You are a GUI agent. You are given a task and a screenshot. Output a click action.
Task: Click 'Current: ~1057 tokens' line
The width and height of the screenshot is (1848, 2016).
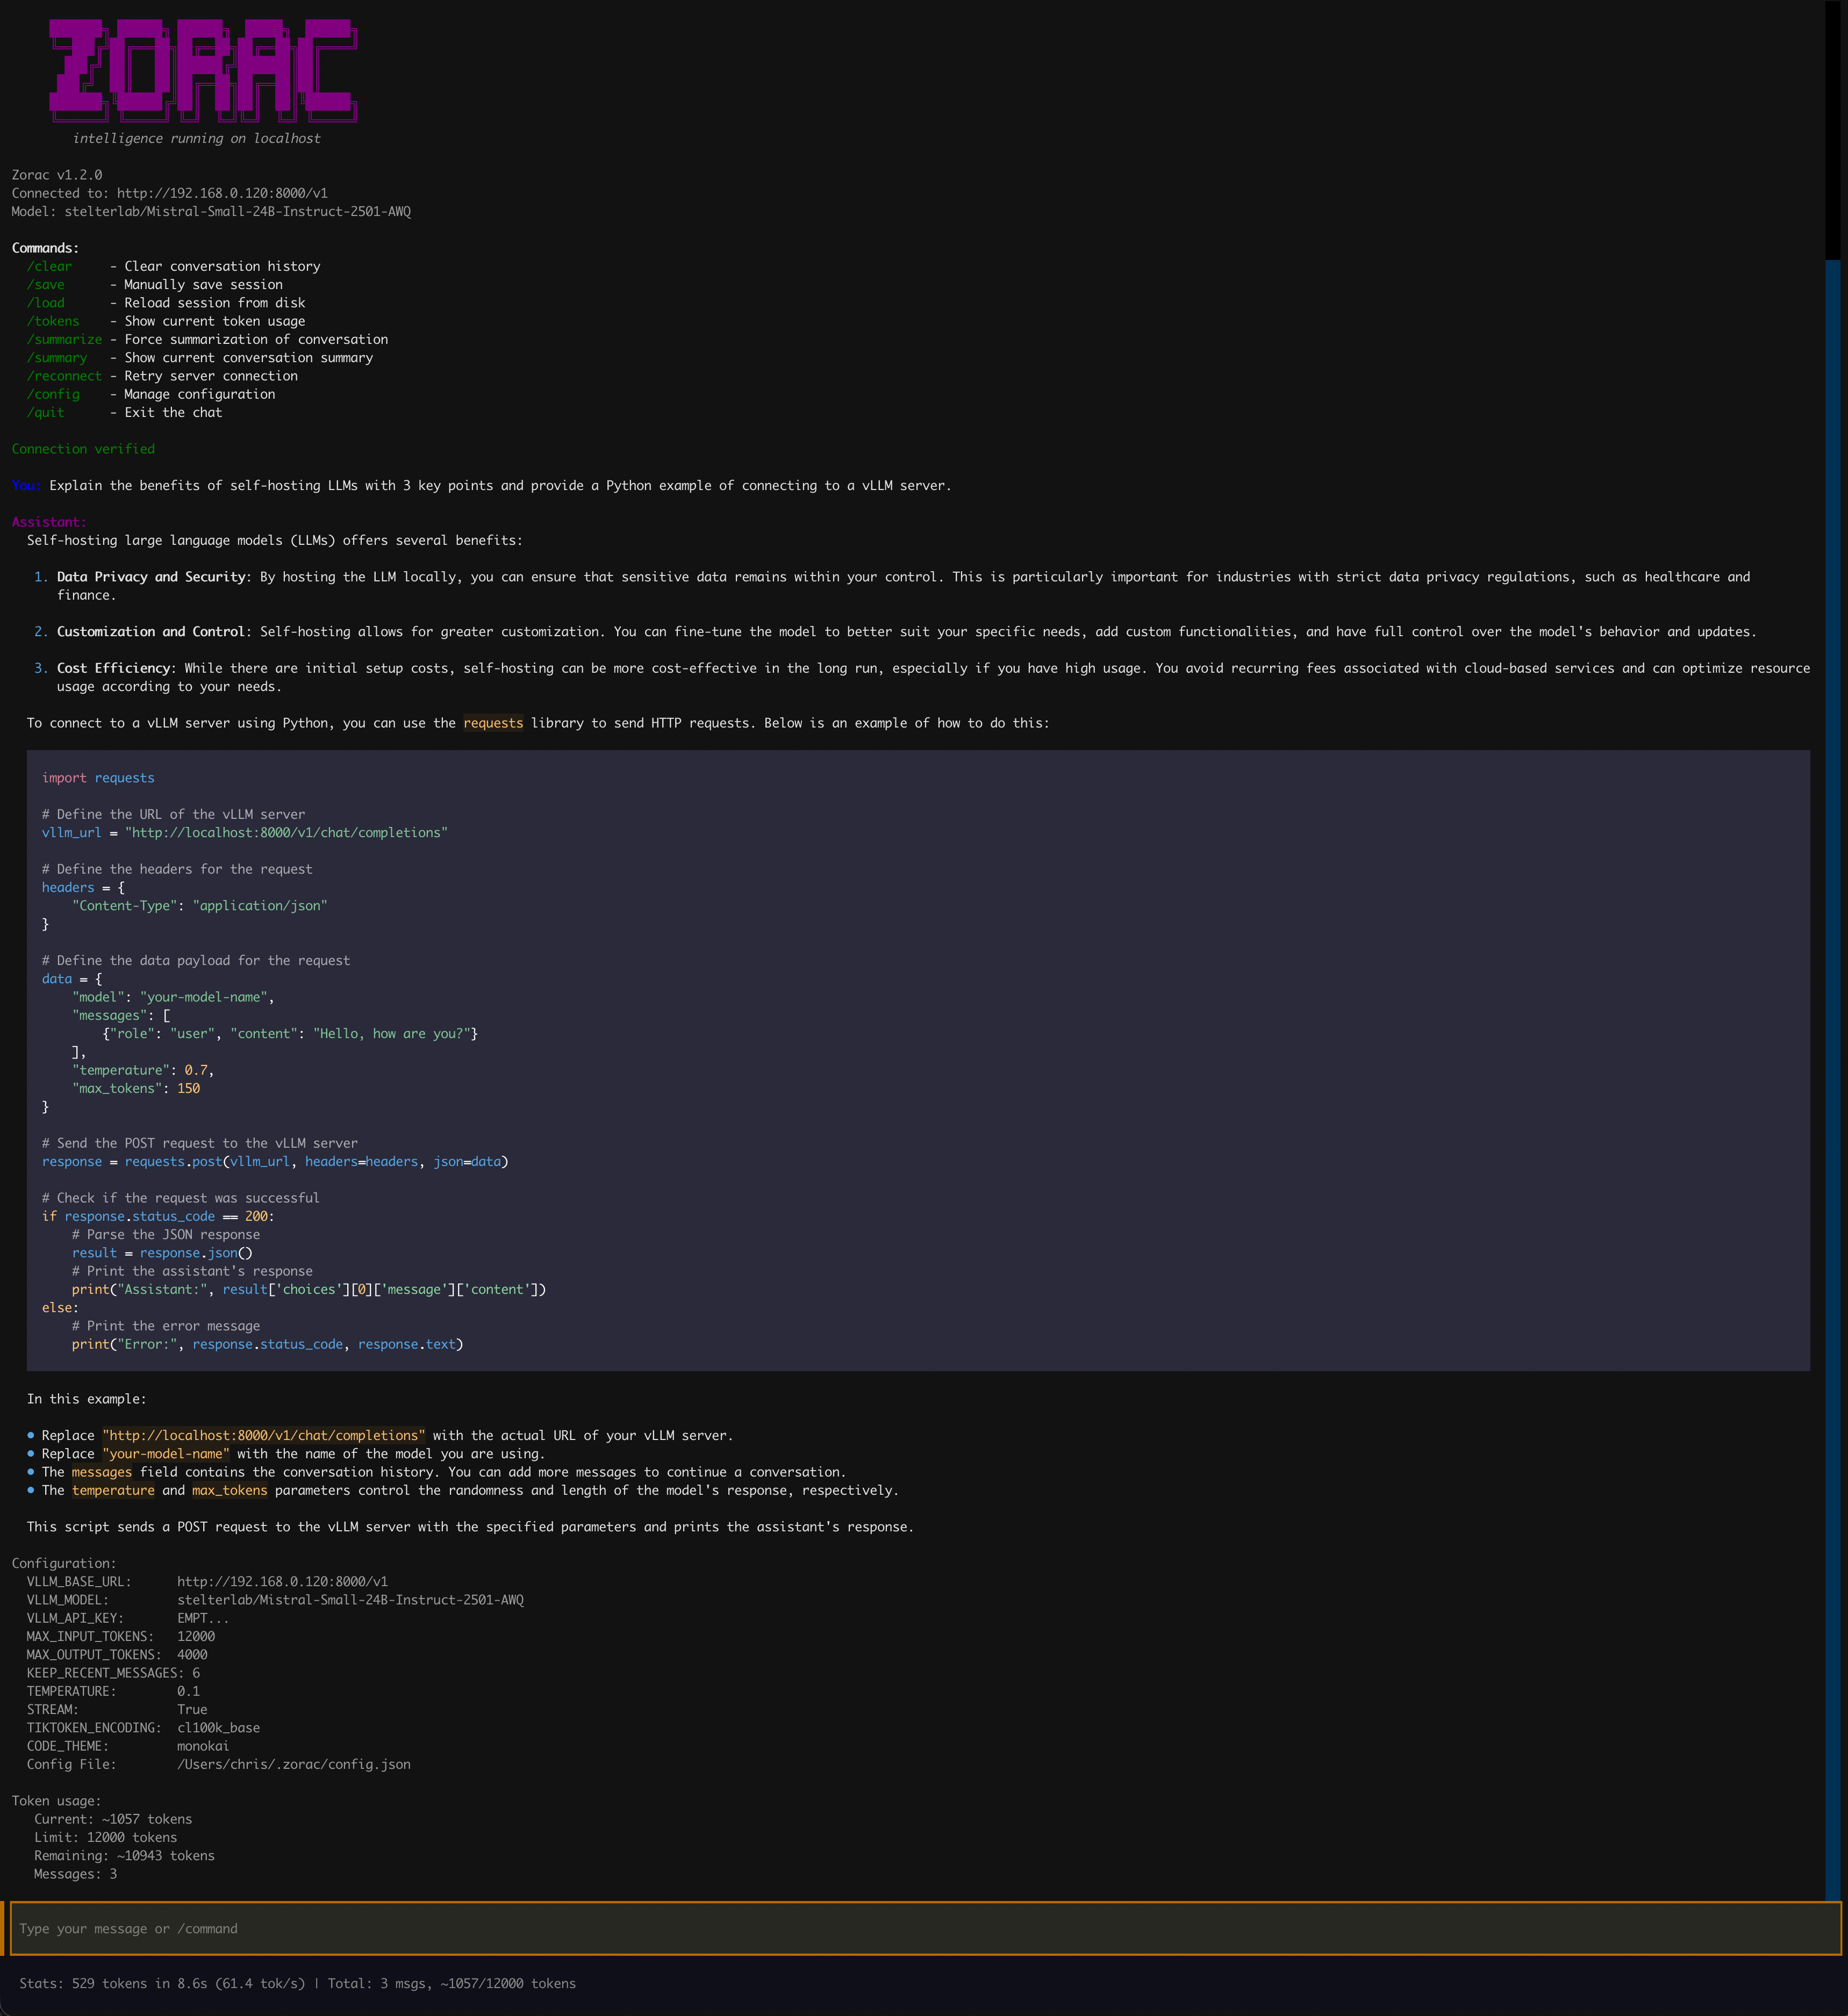[x=113, y=1819]
